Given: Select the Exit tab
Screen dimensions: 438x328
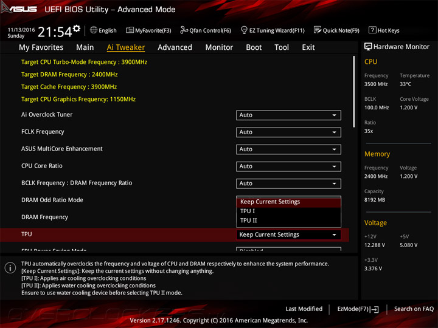Looking at the screenshot, I should pyautogui.click(x=308, y=47).
